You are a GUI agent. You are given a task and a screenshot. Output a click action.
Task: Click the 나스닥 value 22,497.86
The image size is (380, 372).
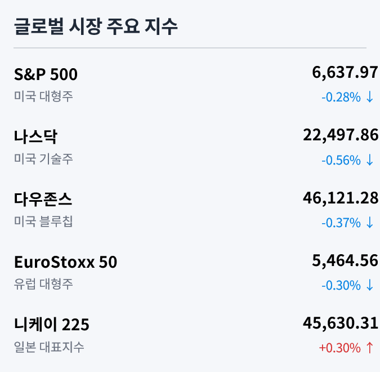(340, 135)
